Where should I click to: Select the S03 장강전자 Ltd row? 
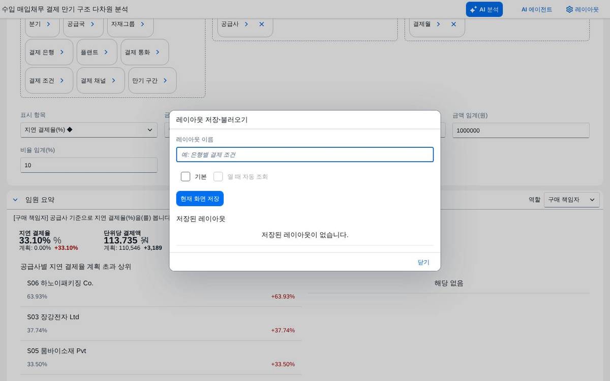coord(161,324)
